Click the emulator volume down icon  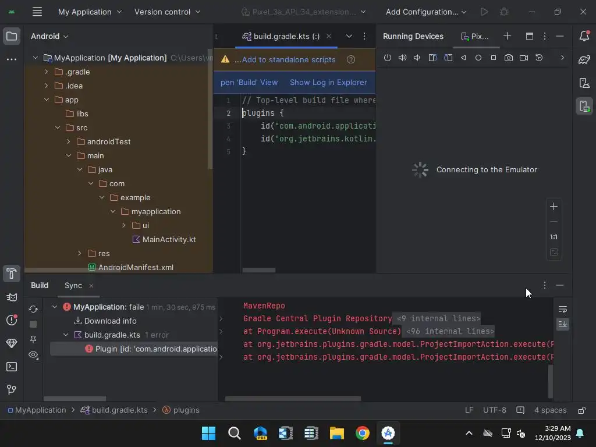click(x=417, y=58)
